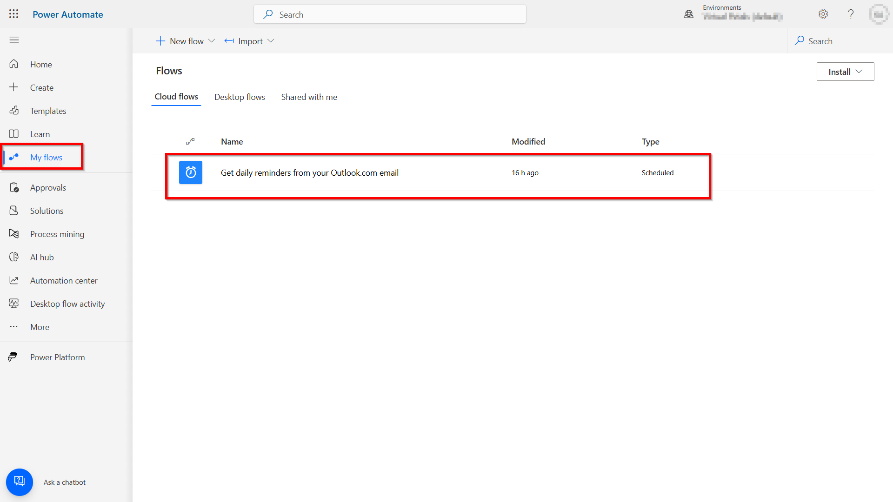The image size is (893, 502).
Task: Switch to the Desktop flows tab
Action: [240, 97]
